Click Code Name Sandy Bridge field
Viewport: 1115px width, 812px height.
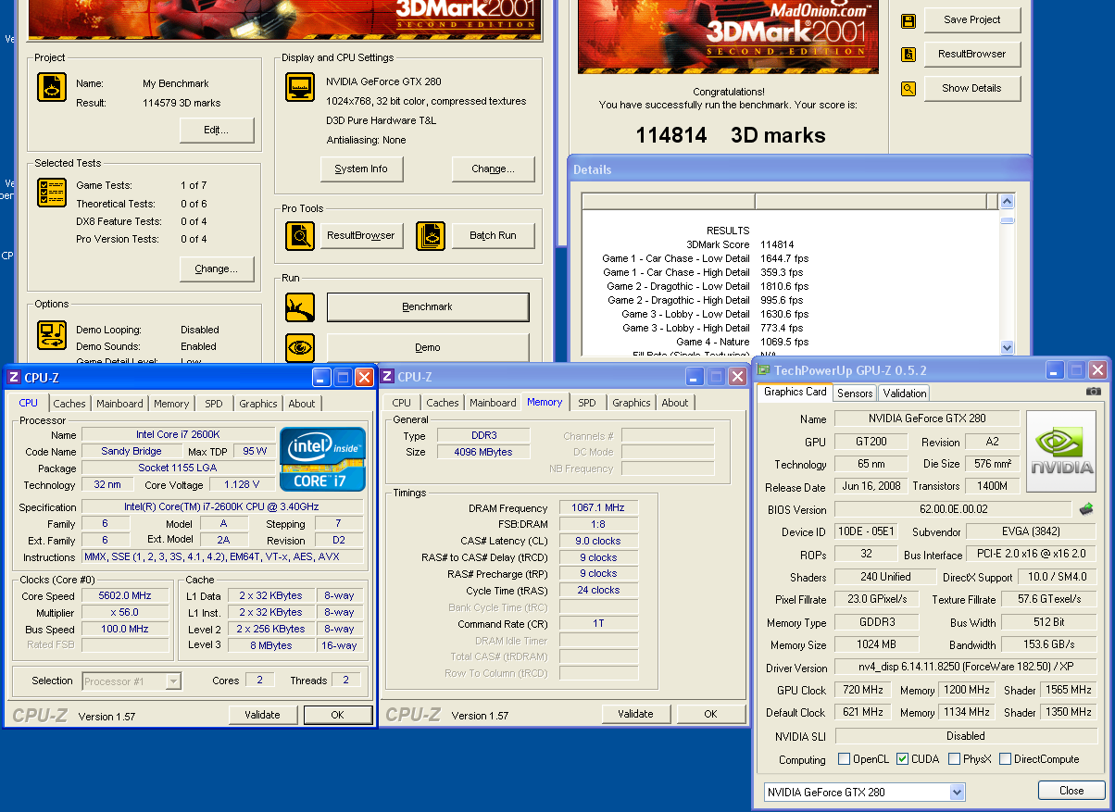click(x=132, y=452)
